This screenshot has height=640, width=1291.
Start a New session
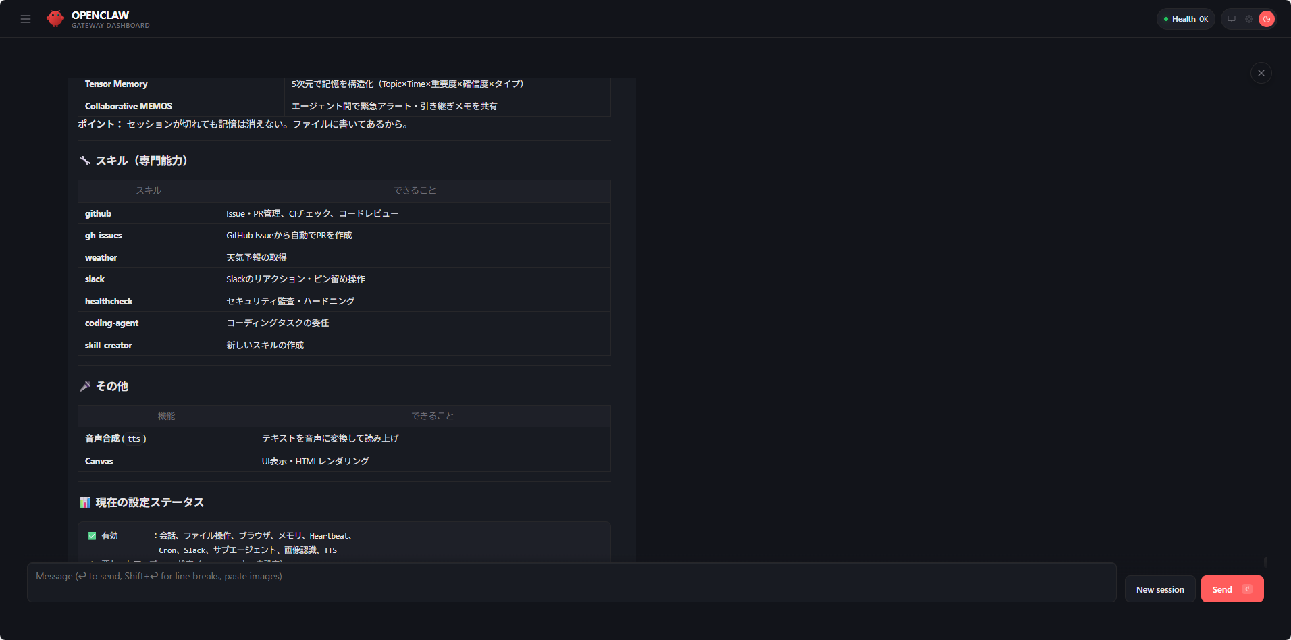[x=1159, y=589]
